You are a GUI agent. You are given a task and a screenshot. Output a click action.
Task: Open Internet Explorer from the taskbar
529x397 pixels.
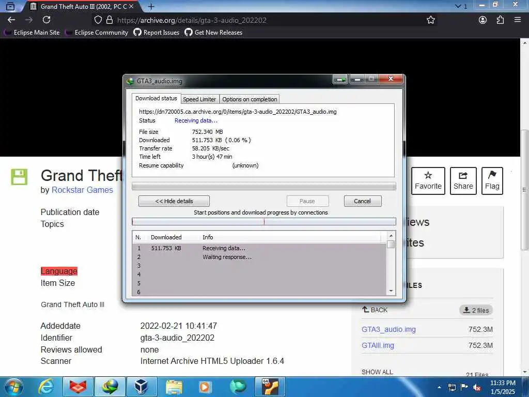(x=46, y=387)
